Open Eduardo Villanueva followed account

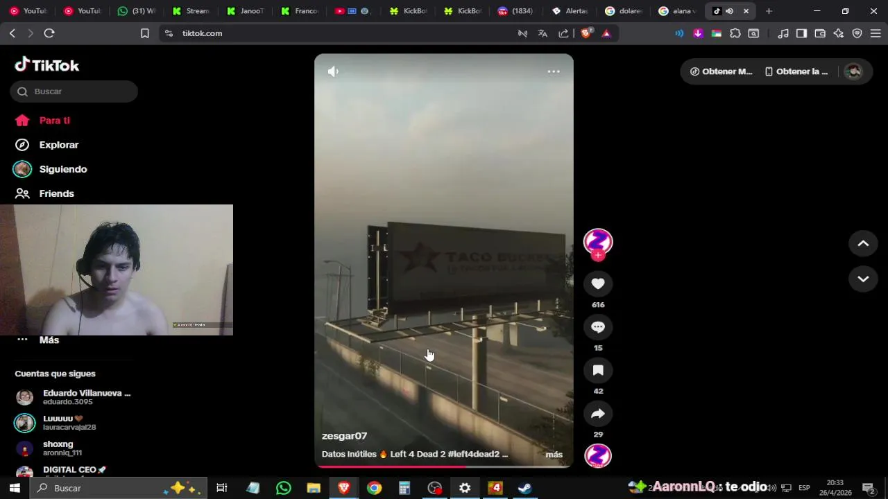73,397
